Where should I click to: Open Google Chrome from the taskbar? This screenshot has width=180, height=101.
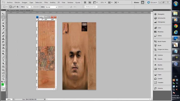175,26
